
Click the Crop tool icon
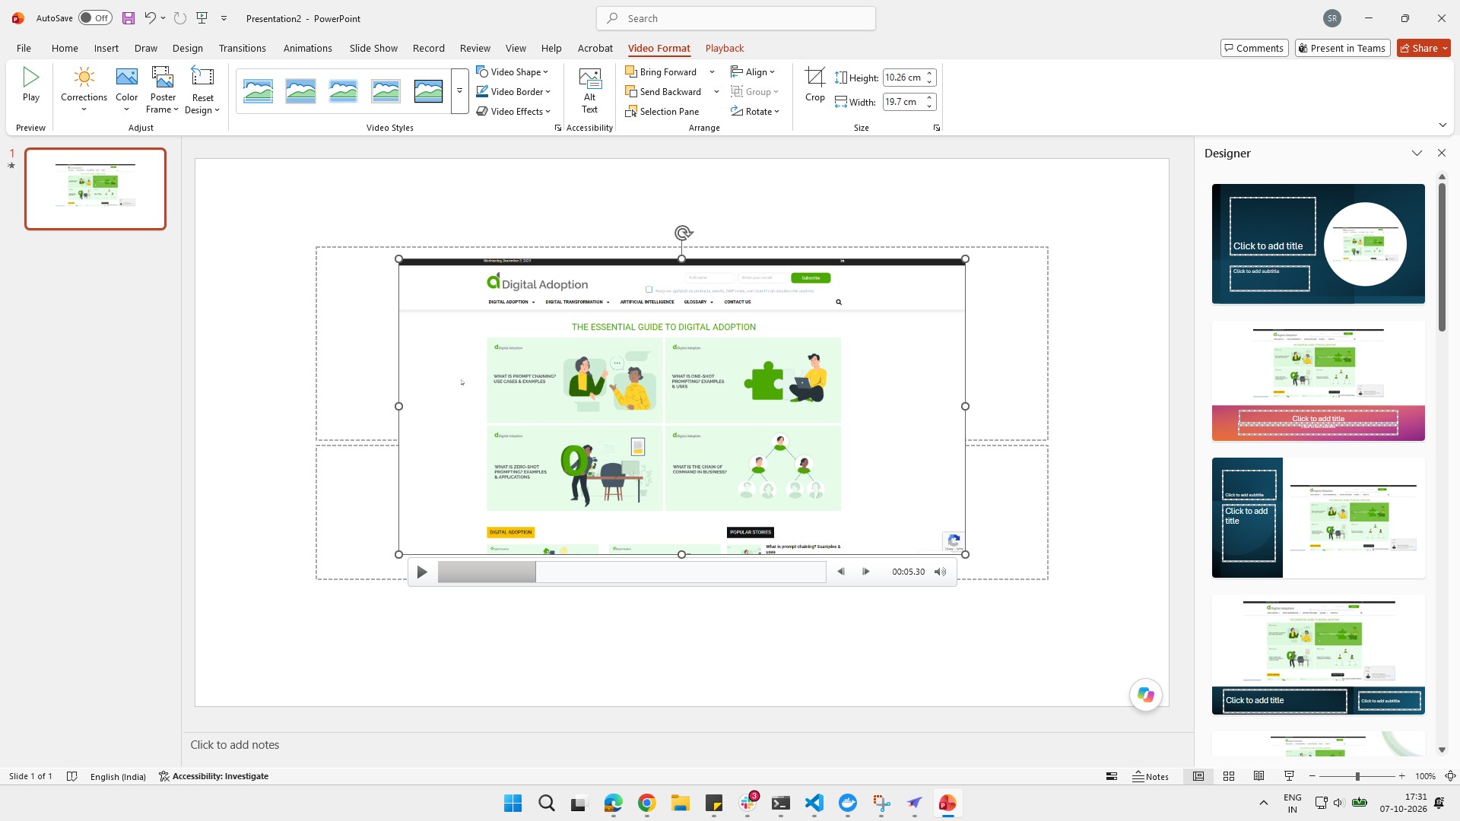point(814,78)
